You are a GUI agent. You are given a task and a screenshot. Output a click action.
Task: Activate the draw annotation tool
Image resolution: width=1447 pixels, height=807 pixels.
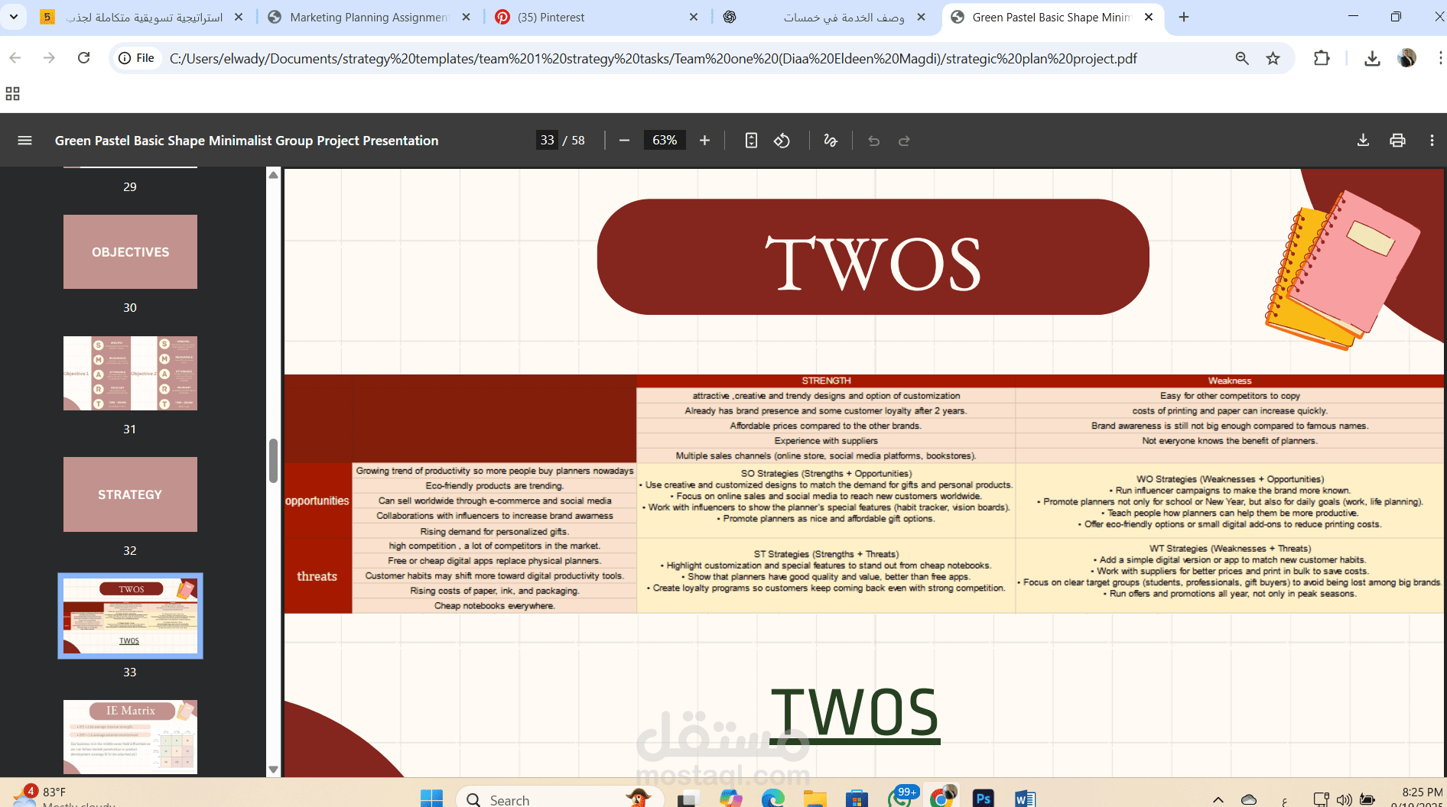831,141
